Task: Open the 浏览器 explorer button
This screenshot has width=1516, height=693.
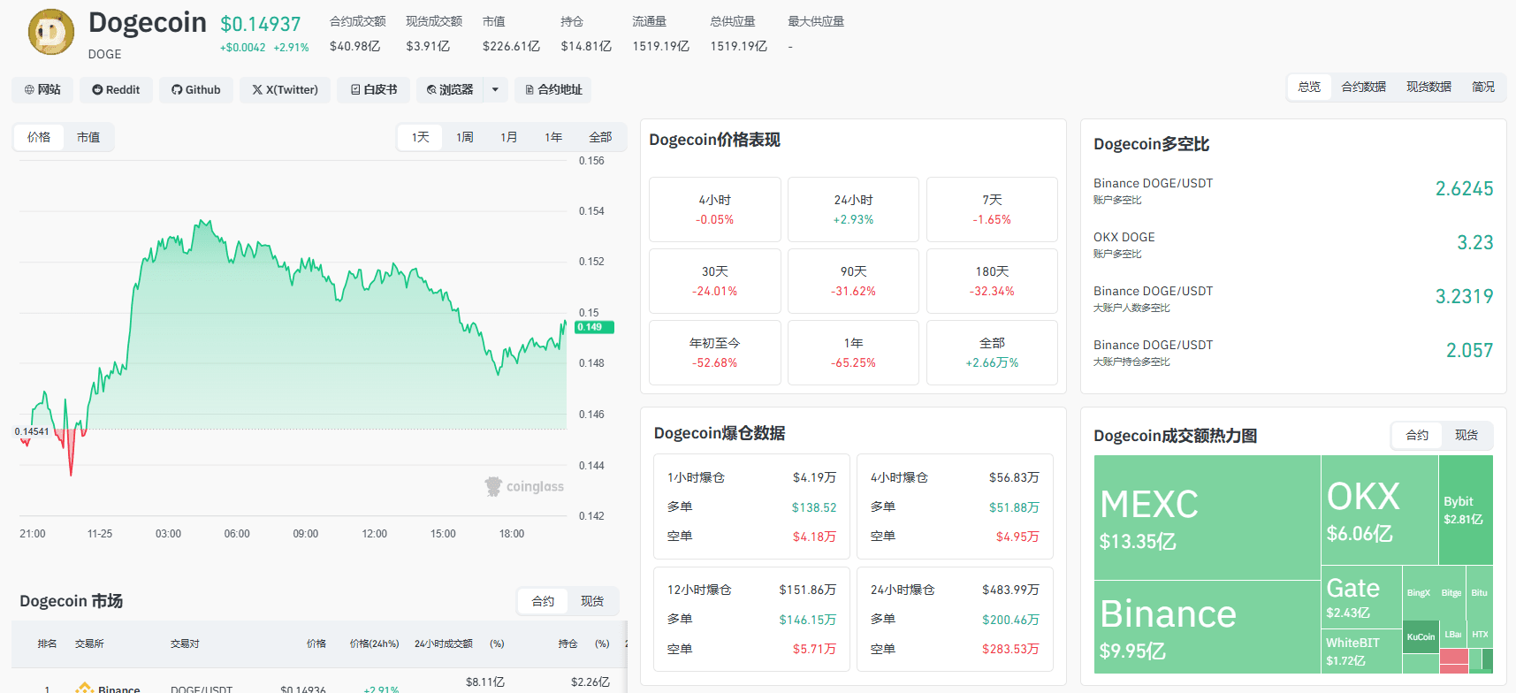Action: pyautogui.click(x=450, y=89)
